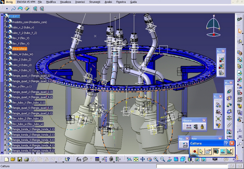Toggle the Hide/Show icon in bottom toolbar
Screen dimensions: 244x169
[197, 159]
